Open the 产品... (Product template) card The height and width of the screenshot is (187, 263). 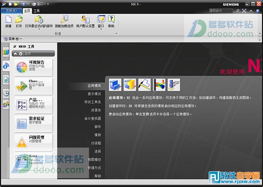(34, 105)
